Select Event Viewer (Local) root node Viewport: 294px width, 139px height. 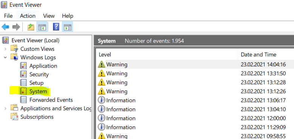coord(35,40)
